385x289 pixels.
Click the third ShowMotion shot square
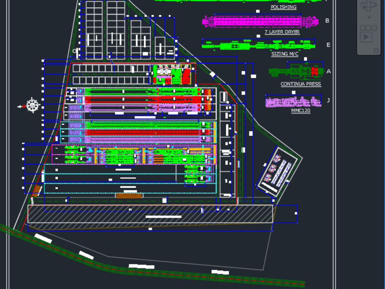point(374,28)
